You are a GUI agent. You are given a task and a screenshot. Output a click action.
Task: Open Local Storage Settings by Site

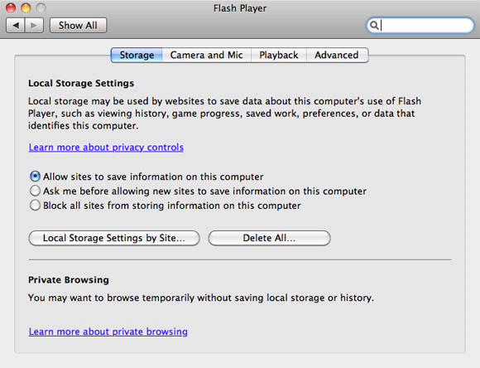point(114,238)
